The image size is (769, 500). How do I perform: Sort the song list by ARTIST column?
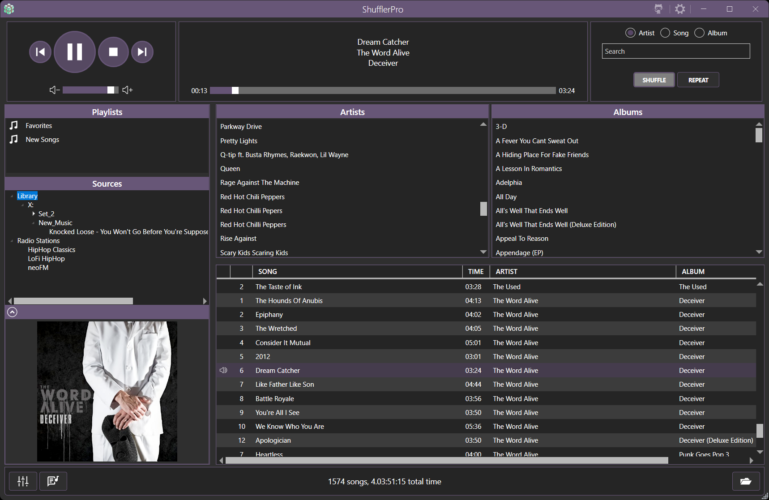pyautogui.click(x=506, y=272)
